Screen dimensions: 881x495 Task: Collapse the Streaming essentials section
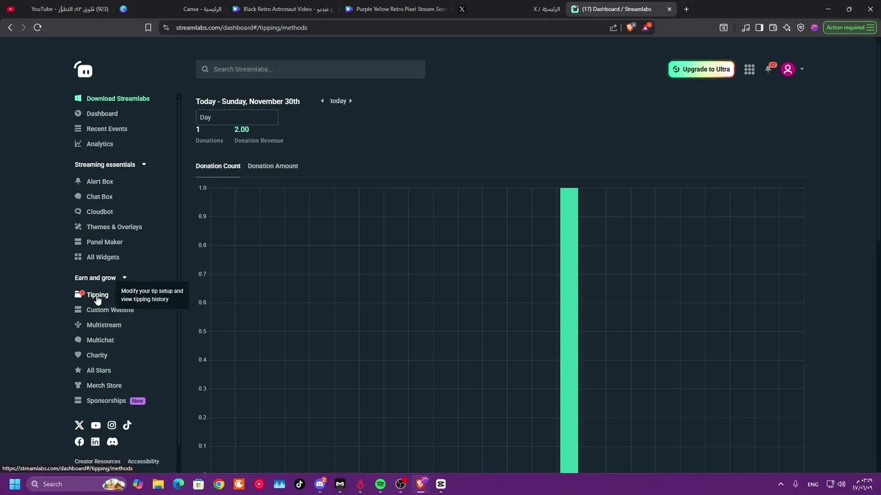coord(144,165)
